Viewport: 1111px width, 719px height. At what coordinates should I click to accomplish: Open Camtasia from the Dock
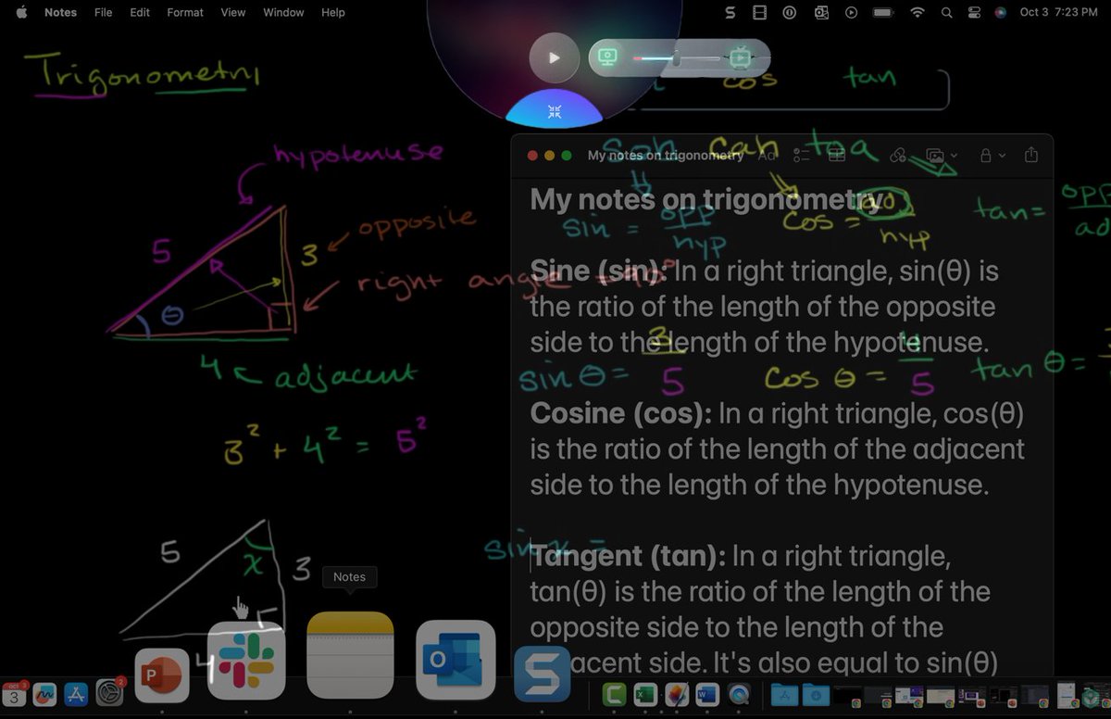pos(615,694)
